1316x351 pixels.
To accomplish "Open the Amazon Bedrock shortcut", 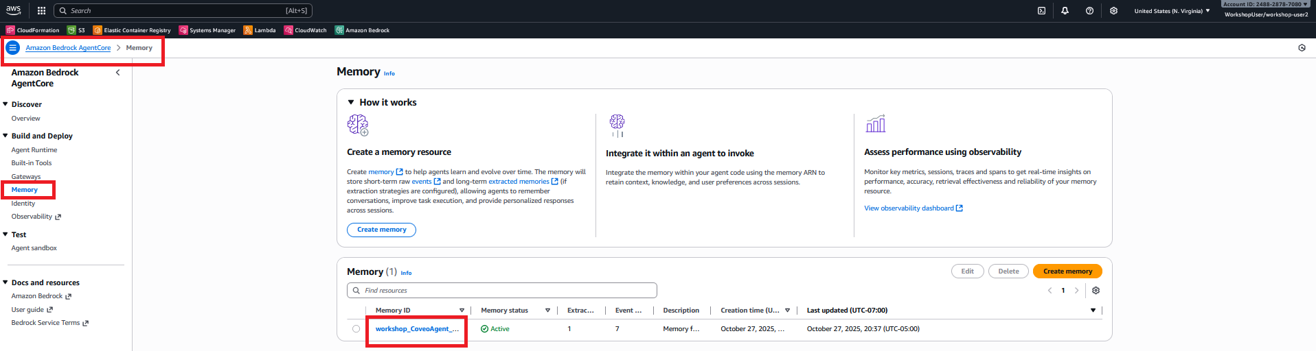I will click(x=362, y=30).
